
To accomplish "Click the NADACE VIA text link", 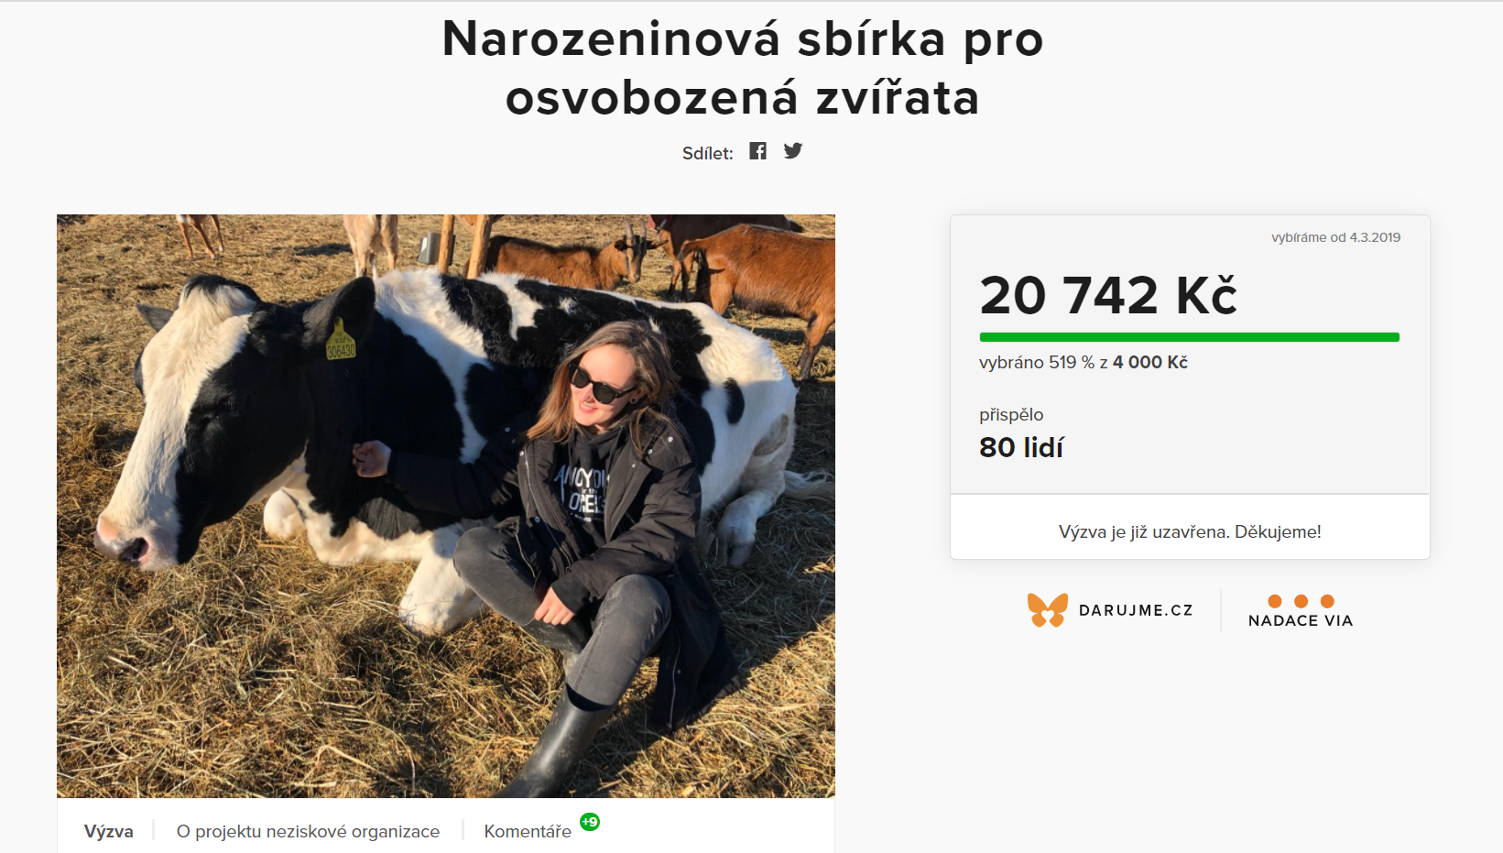I will click(1301, 620).
